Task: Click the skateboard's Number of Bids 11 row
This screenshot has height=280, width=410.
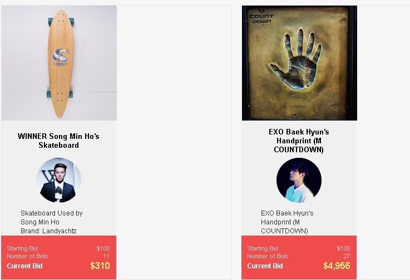Action: click(58, 256)
